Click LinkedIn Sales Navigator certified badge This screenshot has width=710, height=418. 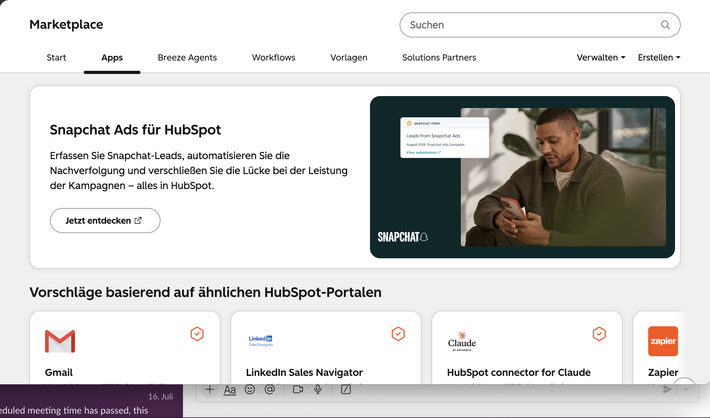coord(398,334)
